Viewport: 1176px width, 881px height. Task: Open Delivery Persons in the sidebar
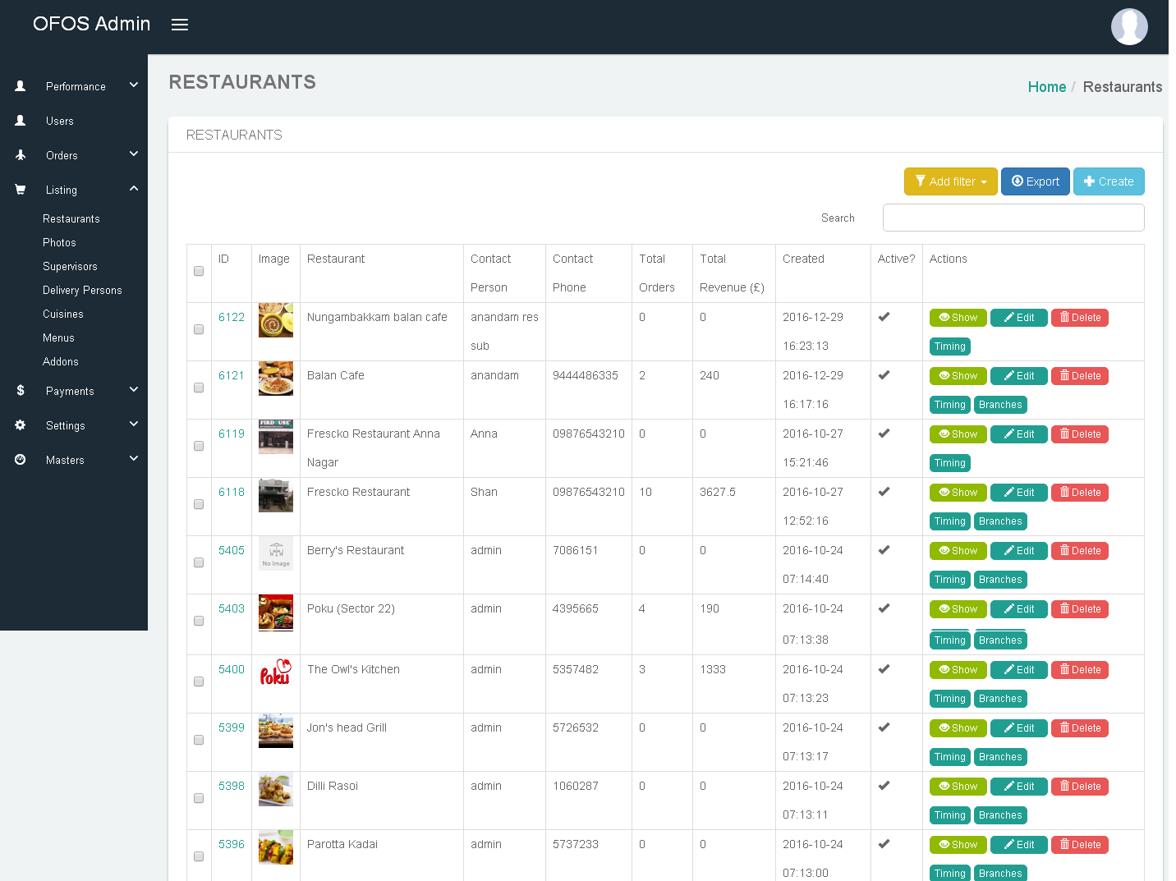82,291
